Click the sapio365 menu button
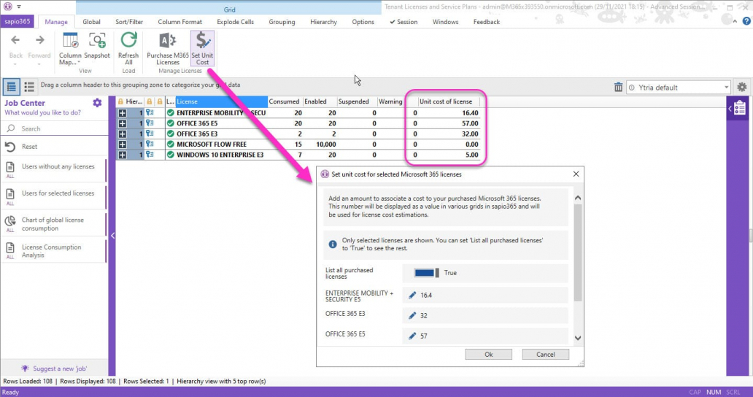Image resolution: width=753 pixels, height=397 pixels. click(18, 22)
